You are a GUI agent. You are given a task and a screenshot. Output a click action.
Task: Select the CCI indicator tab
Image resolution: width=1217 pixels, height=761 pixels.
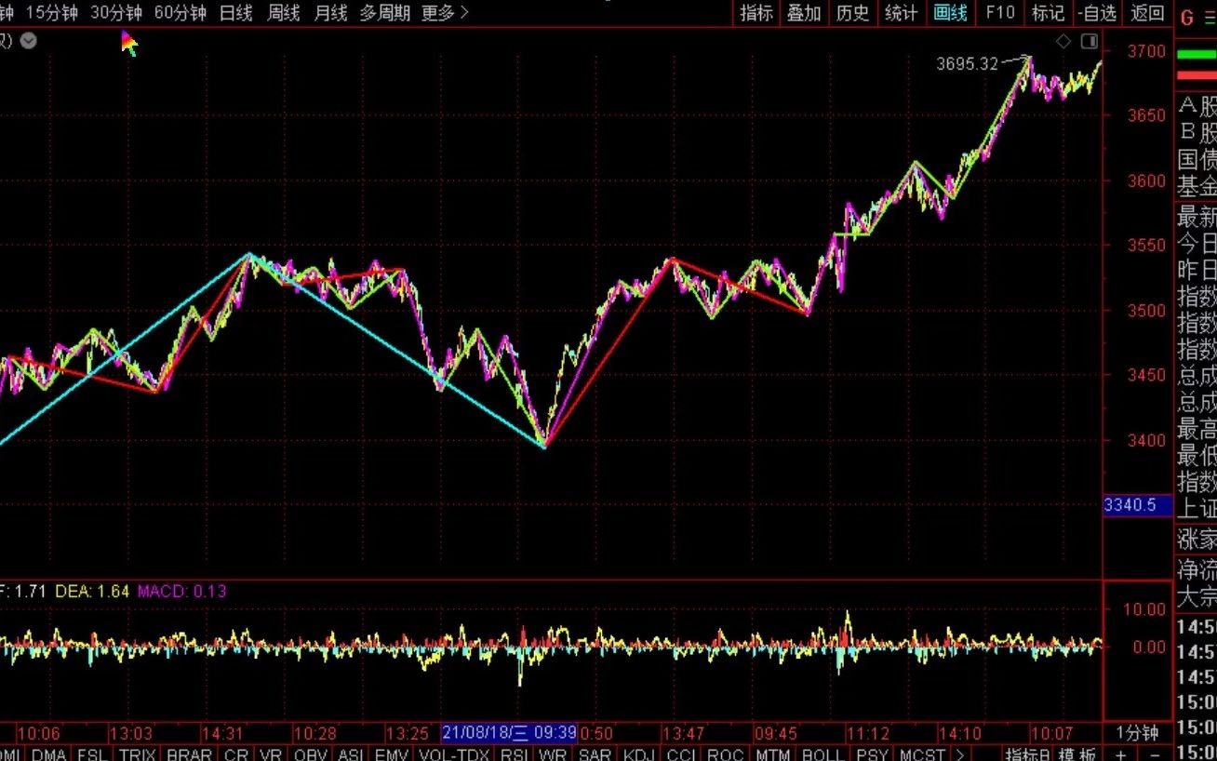(682, 754)
